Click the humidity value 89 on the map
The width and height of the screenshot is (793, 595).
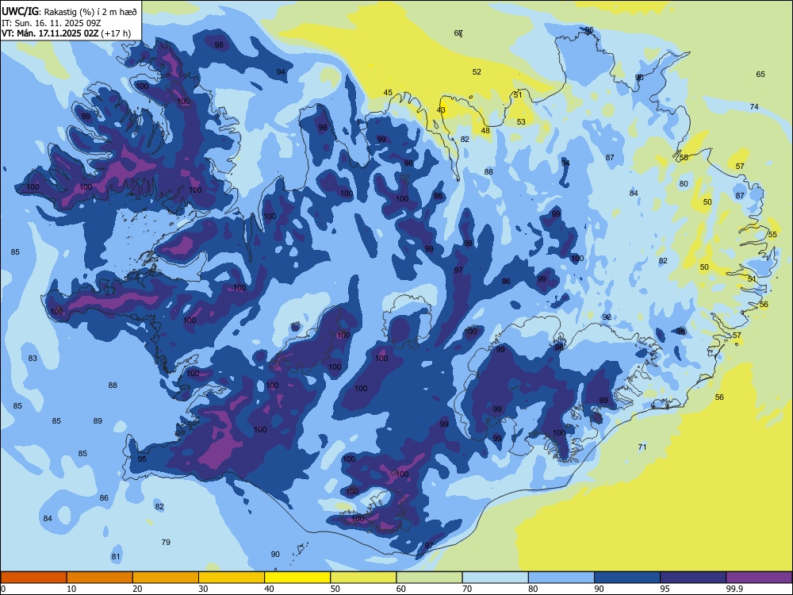point(98,420)
